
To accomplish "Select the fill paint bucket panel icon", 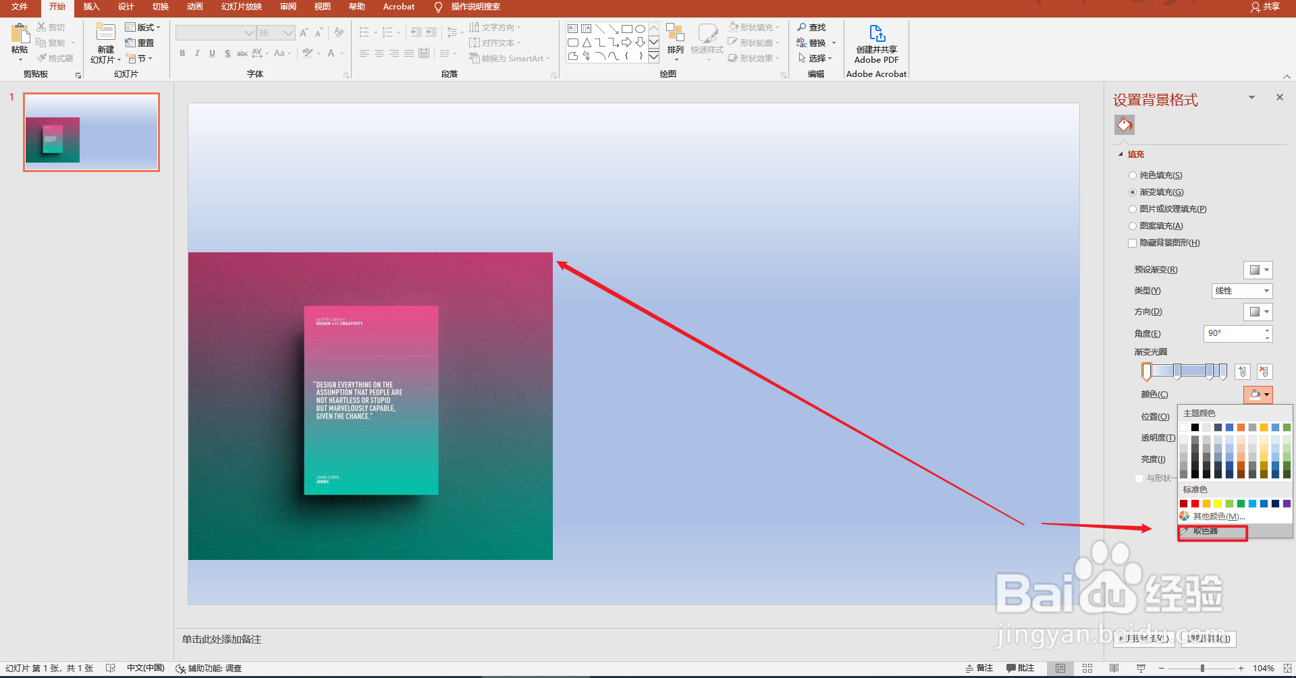I will pyautogui.click(x=1125, y=125).
